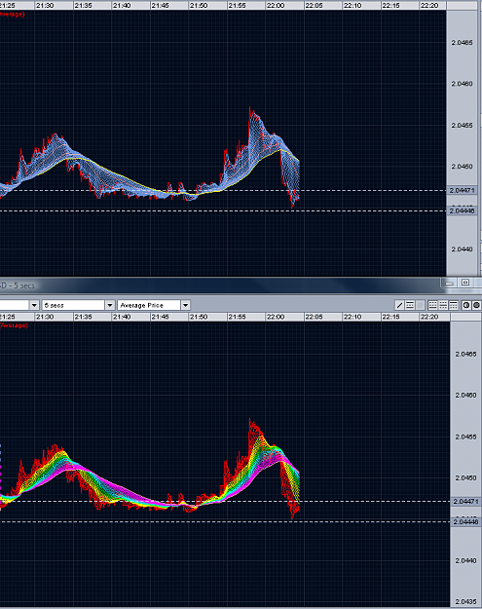Open the 5 secs interval combo box
The image size is (482, 609).
(78, 305)
